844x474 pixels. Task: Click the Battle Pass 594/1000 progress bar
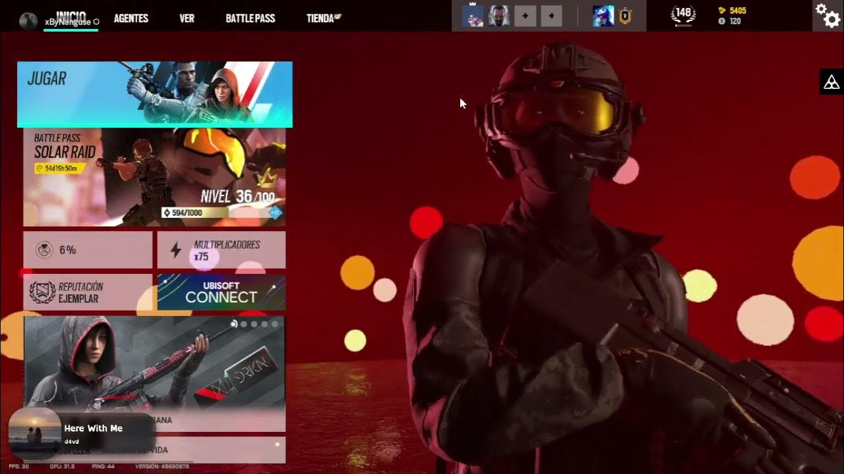point(214,213)
